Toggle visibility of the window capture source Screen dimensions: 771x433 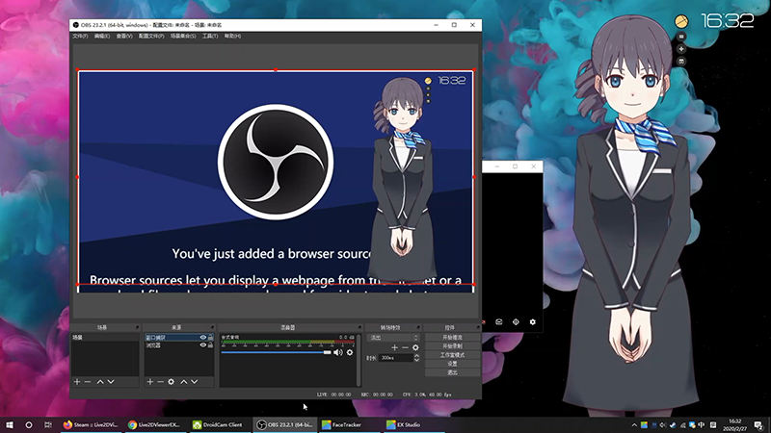[x=202, y=338]
